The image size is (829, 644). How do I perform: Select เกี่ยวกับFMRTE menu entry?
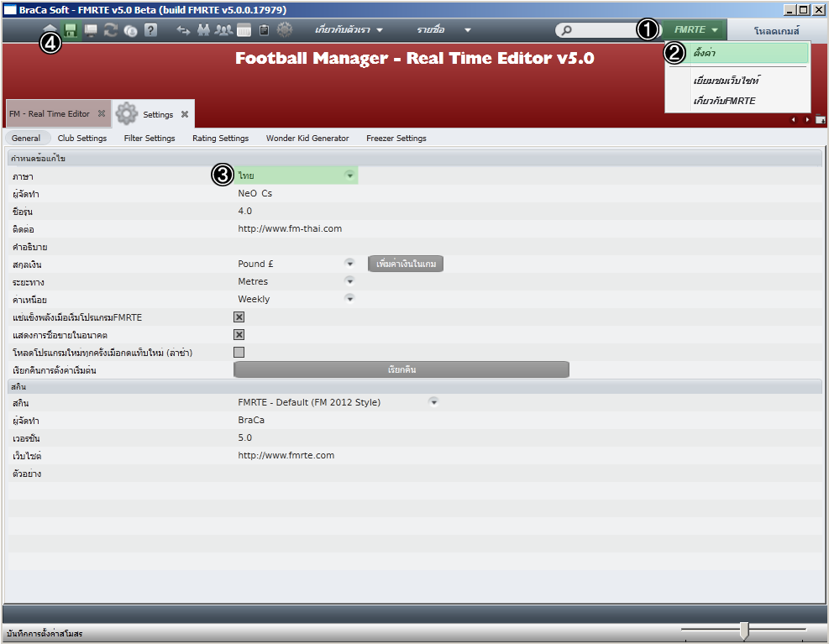pyautogui.click(x=724, y=101)
